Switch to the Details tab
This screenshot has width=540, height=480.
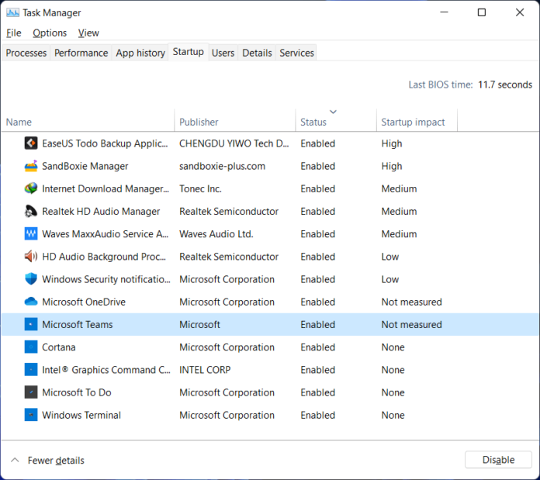[x=257, y=53]
